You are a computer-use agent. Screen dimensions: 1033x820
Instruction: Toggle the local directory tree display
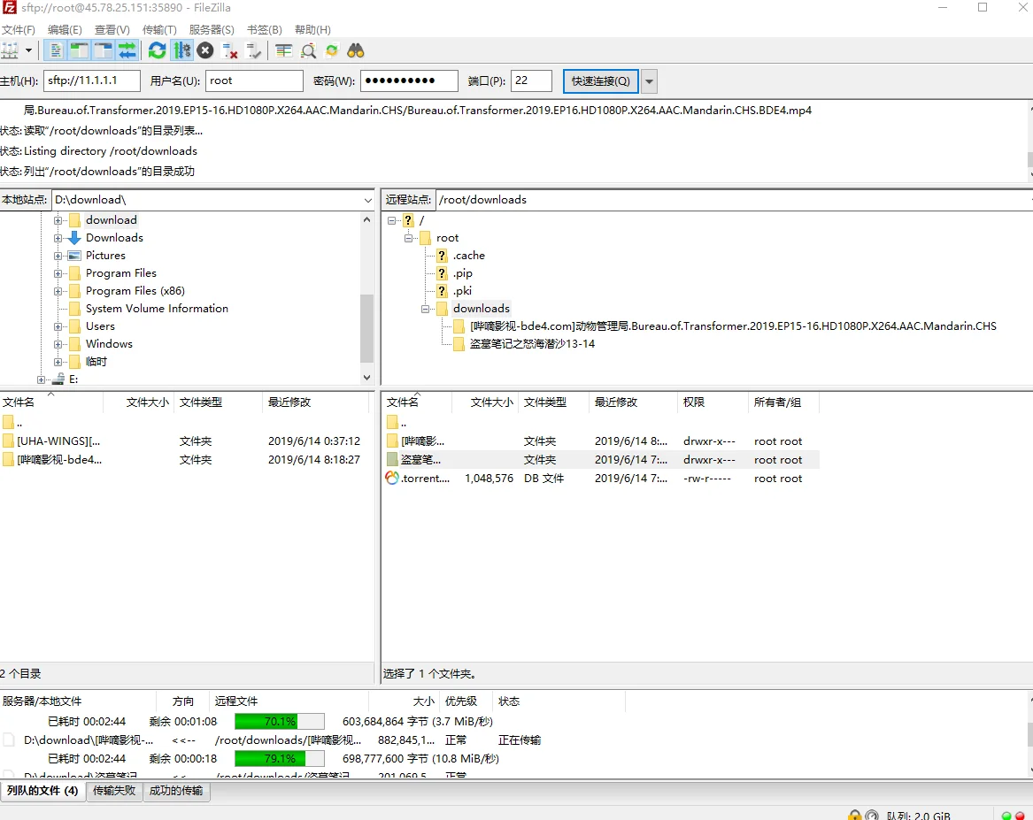point(80,50)
